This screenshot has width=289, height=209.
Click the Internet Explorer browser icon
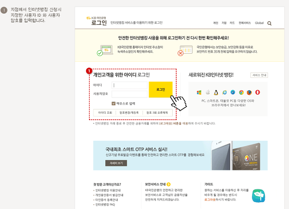[x=224, y=92]
